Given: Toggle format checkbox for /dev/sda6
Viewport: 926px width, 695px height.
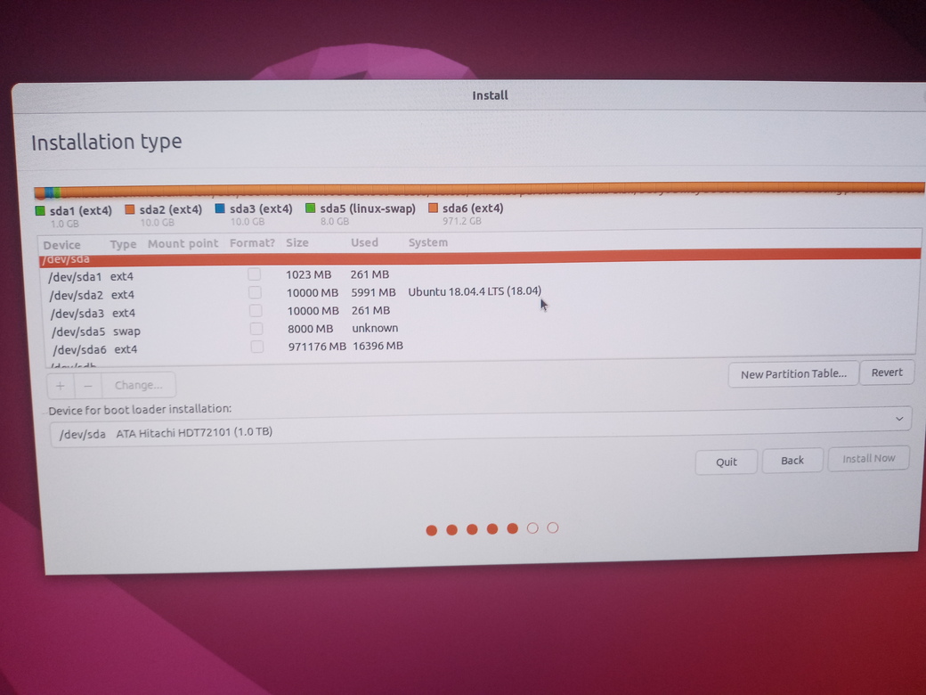Looking at the screenshot, I should click(x=256, y=347).
